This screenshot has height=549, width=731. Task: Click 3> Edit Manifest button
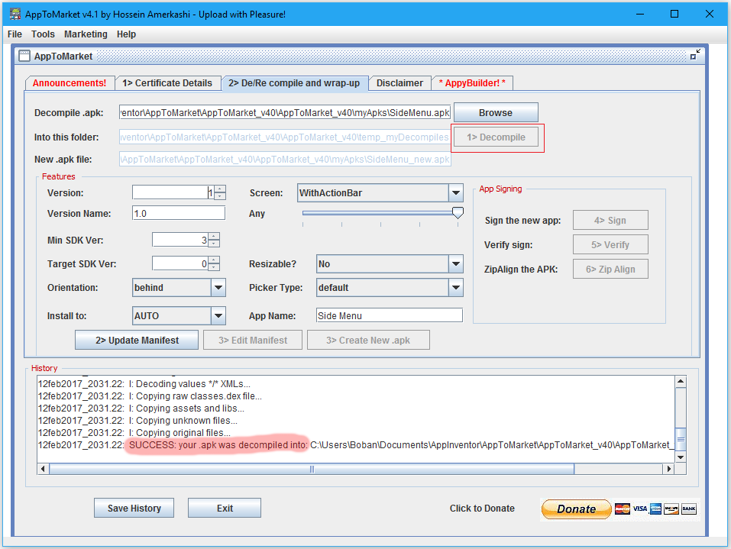(253, 341)
